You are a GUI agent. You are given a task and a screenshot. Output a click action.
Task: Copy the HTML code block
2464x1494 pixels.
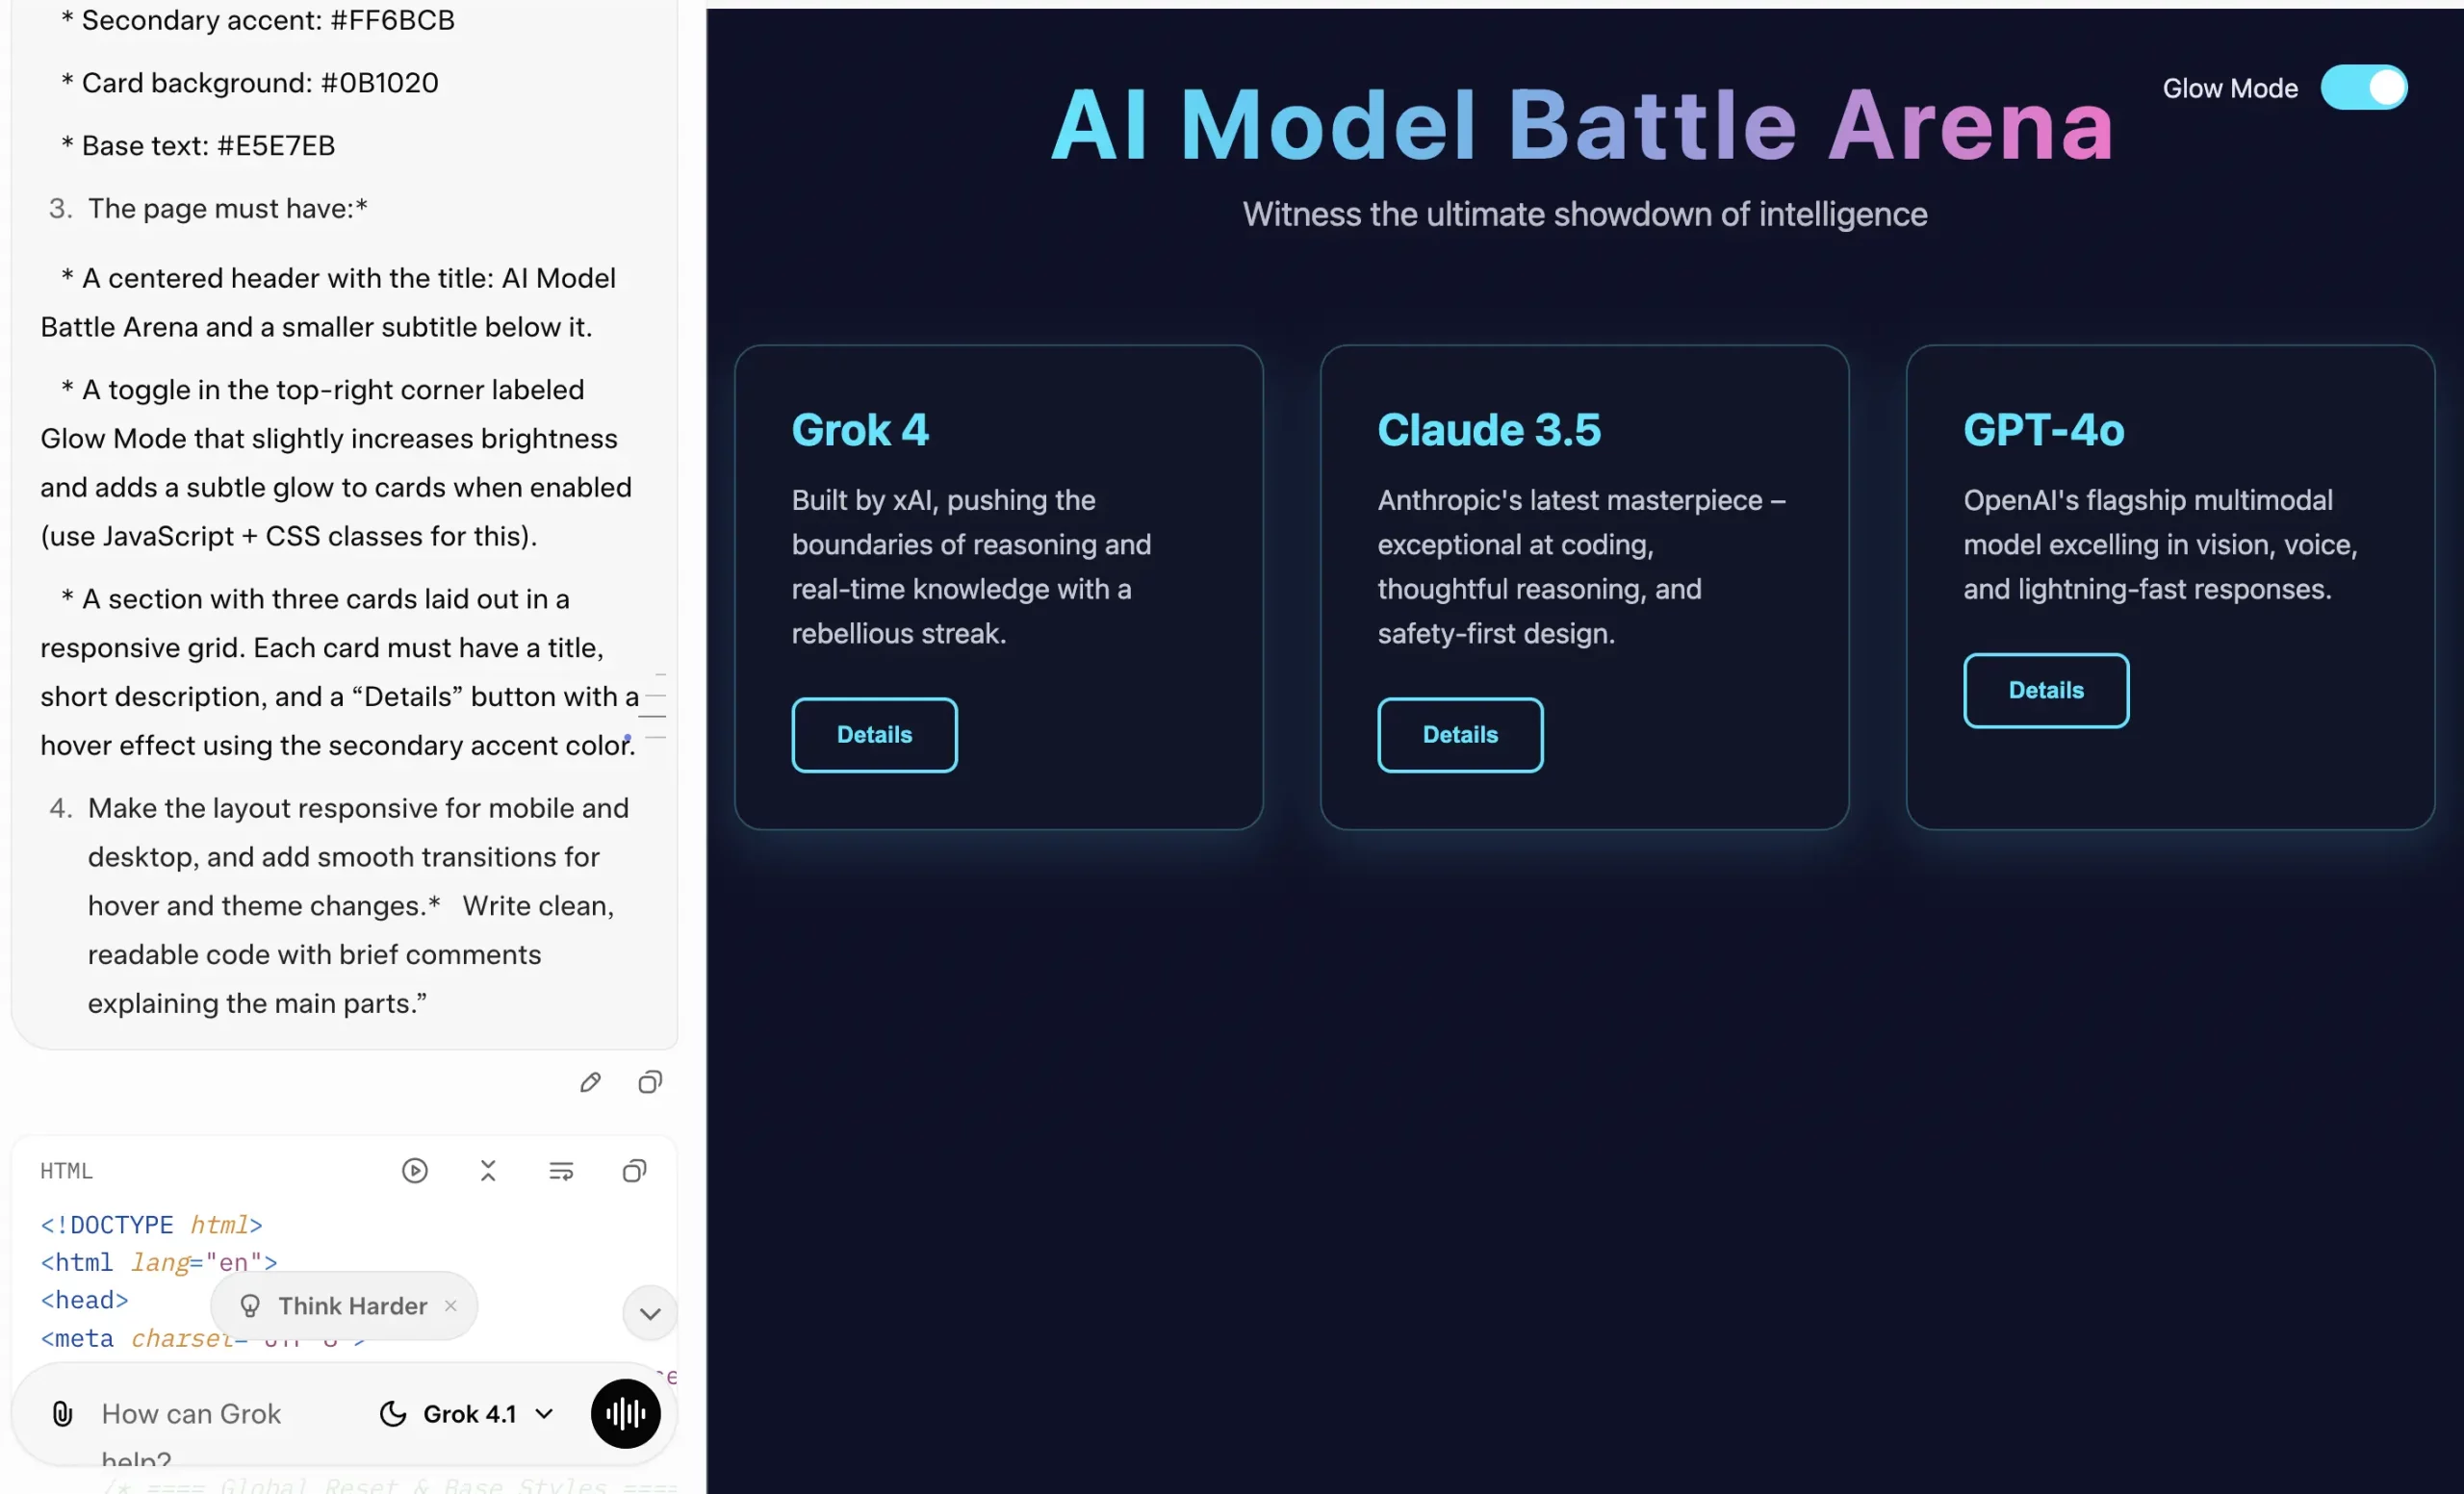click(634, 1170)
